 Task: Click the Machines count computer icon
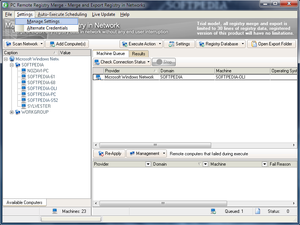pyautogui.click(x=55, y=211)
